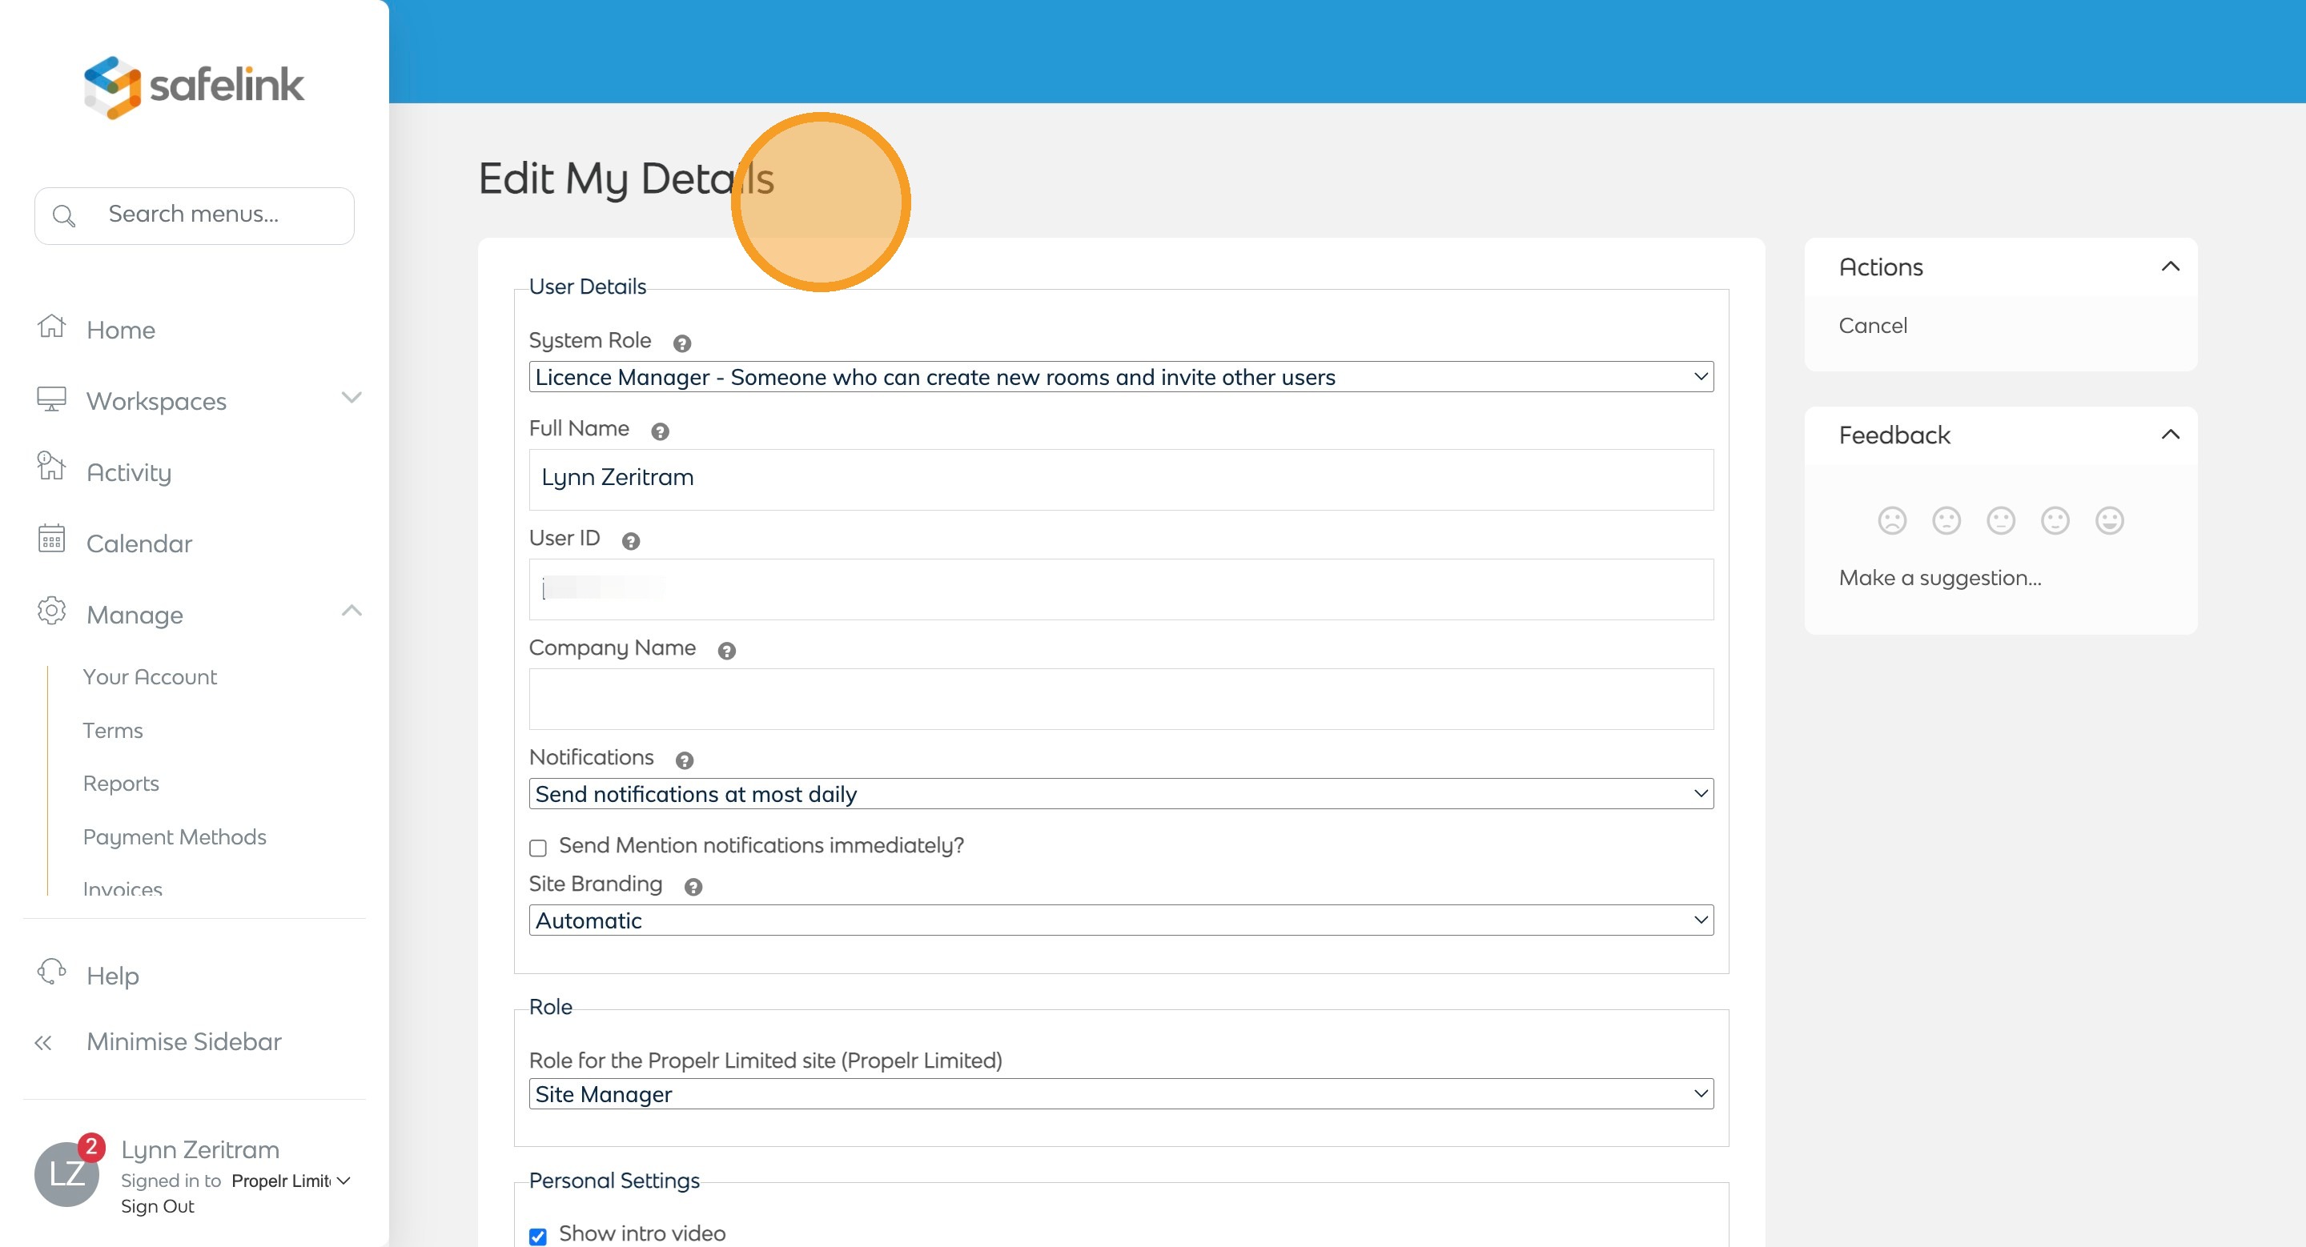Click the Site Branding help icon
Viewport: 2306px width, 1247px height.
coord(693,887)
